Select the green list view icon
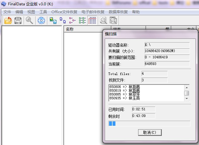199x145 pixels. pyautogui.click(x=82, y=20)
